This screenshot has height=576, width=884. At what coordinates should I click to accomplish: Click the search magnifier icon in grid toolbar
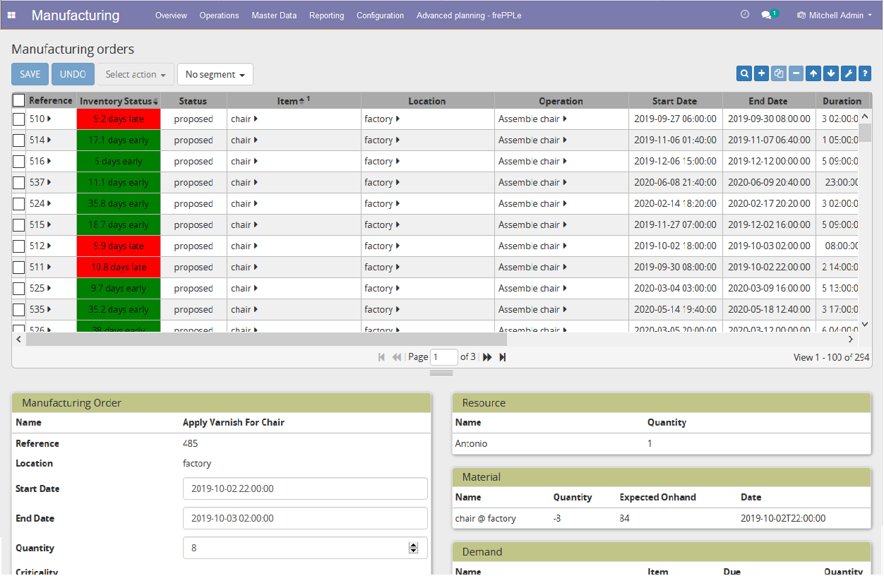[x=744, y=73]
